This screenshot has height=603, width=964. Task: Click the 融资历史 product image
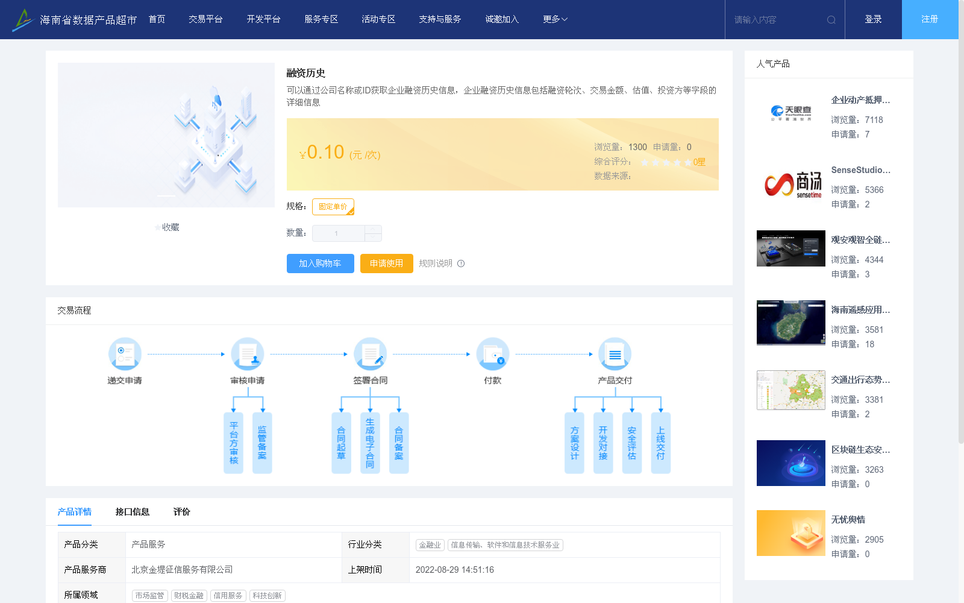[166, 135]
